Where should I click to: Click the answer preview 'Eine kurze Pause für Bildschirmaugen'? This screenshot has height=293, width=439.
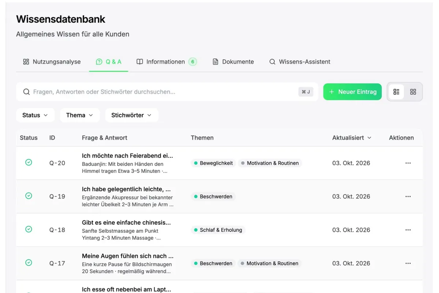[127, 265]
